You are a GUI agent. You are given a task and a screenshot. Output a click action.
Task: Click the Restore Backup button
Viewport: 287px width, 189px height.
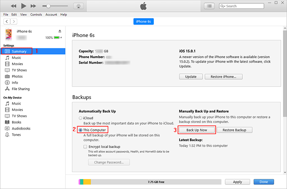click(x=235, y=130)
